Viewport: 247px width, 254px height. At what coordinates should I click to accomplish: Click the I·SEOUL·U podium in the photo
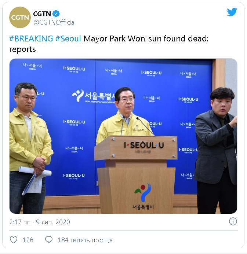(x=136, y=174)
